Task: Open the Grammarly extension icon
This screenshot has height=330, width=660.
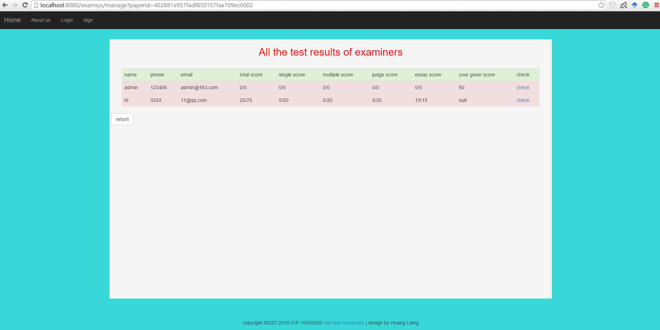Action: [x=645, y=5]
